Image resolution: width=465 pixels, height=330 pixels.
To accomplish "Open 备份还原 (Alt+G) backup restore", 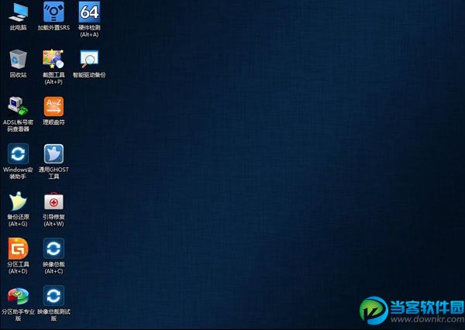I will point(18,201).
